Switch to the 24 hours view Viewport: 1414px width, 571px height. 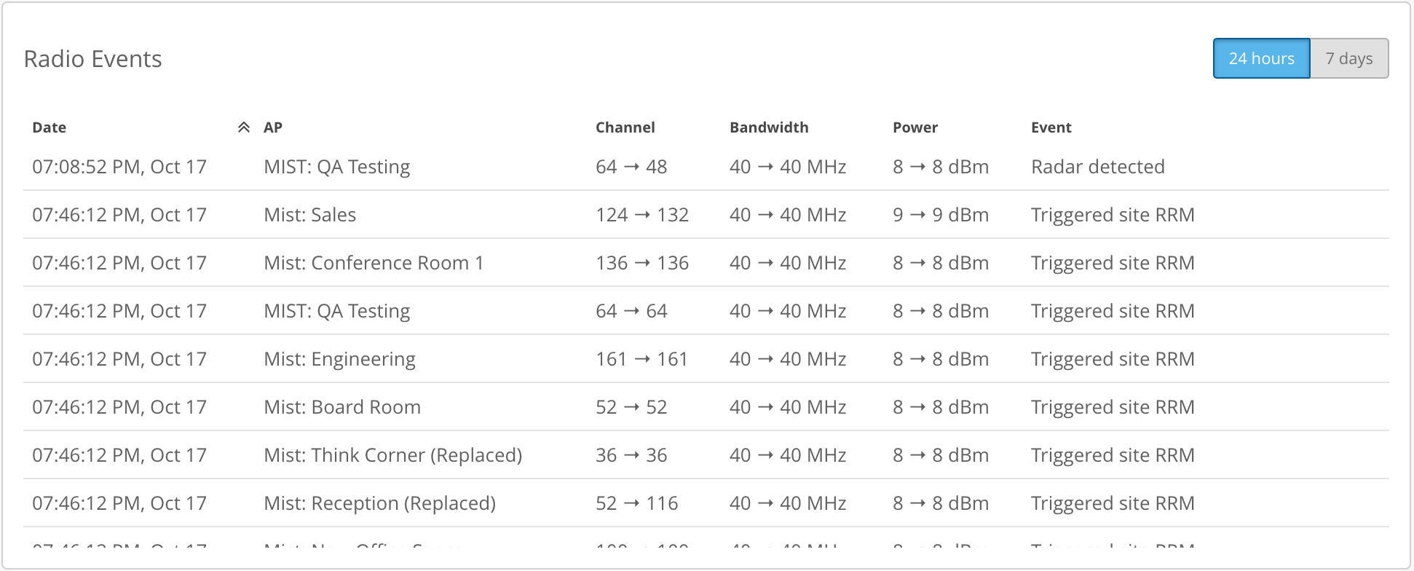(x=1261, y=58)
